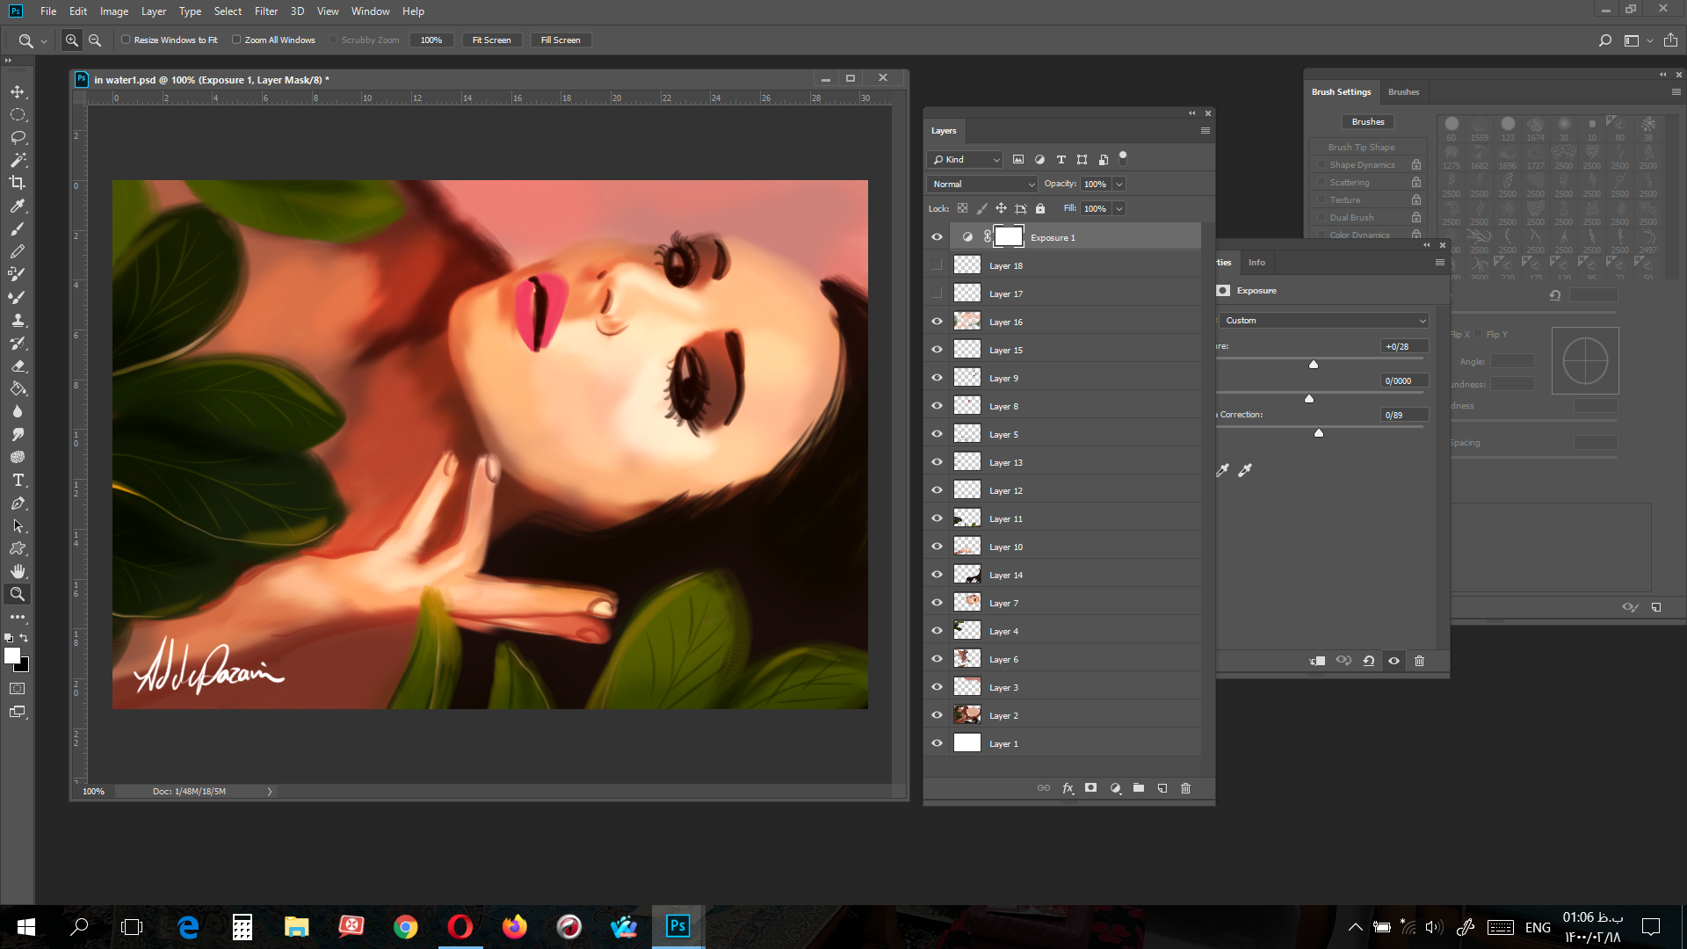This screenshot has height=949, width=1687.
Task: Click the Reset adjustment icon in Properties
Action: (1368, 661)
